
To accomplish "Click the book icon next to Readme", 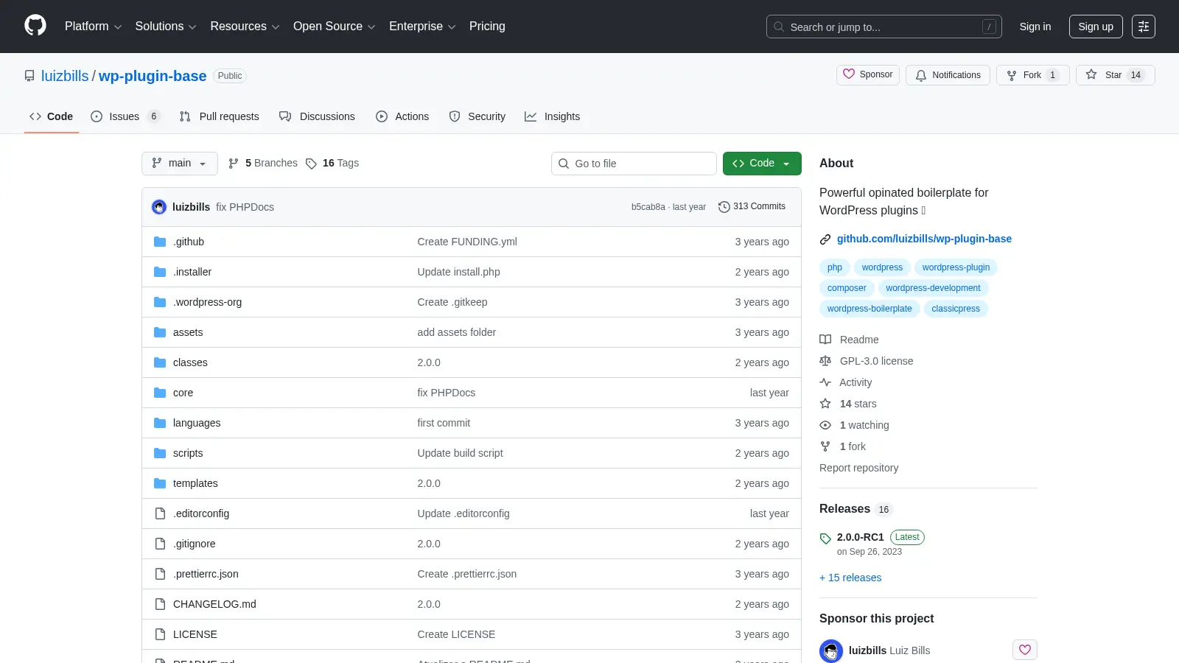I will pyautogui.click(x=825, y=340).
